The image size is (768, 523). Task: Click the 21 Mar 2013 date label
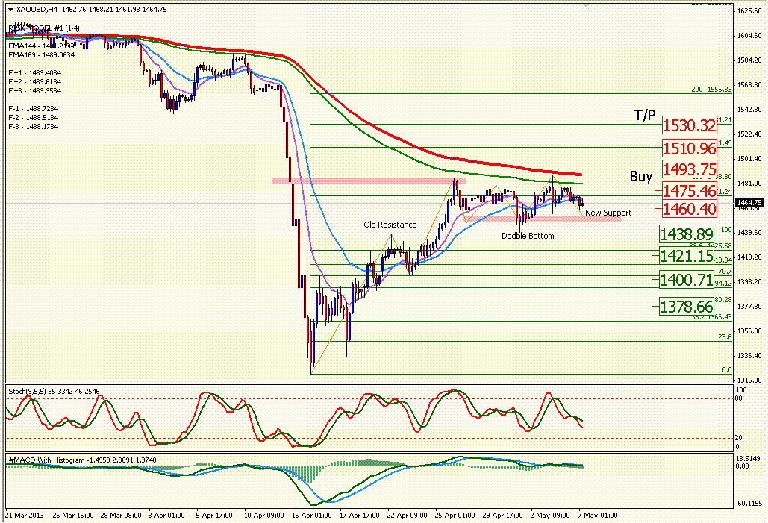pyautogui.click(x=25, y=515)
